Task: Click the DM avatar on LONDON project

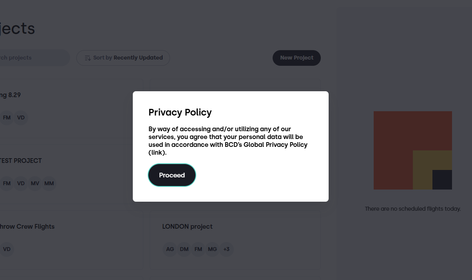Action: coord(184,249)
